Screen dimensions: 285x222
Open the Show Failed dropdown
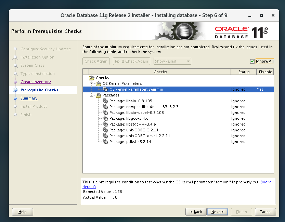pyautogui.click(x=172, y=61)
